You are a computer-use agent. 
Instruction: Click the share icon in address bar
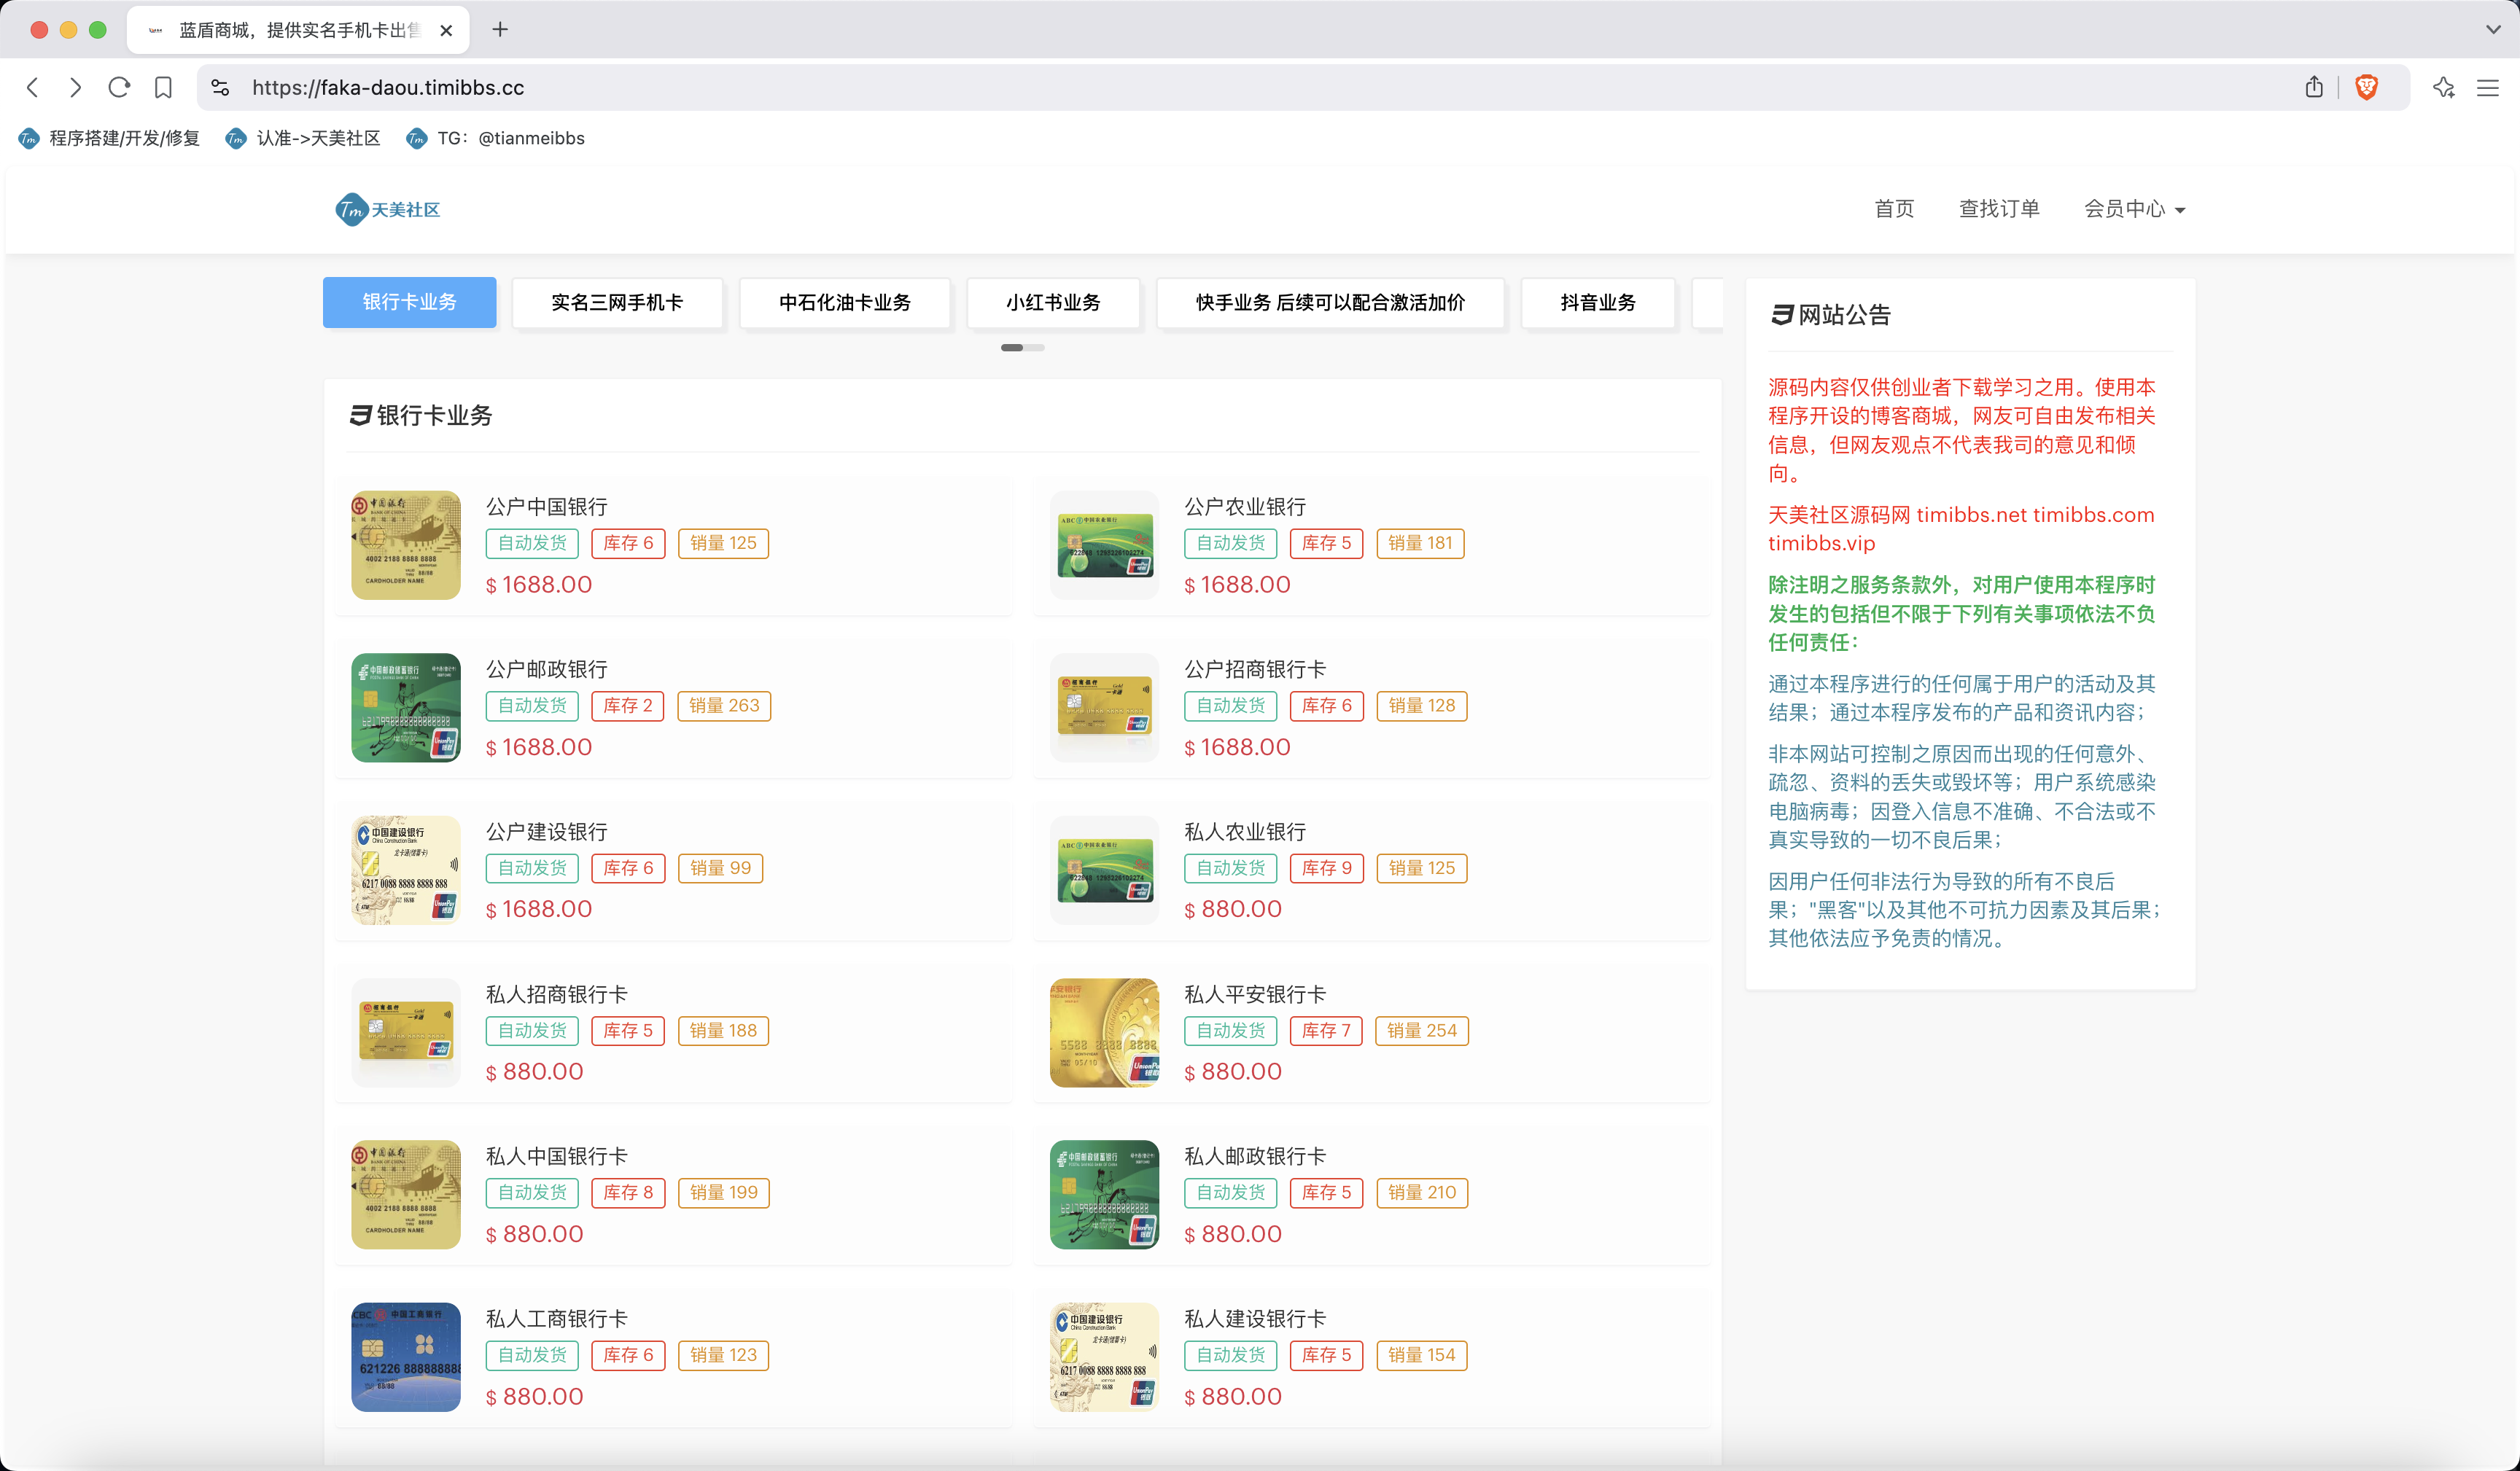[x=2314, y=87]
